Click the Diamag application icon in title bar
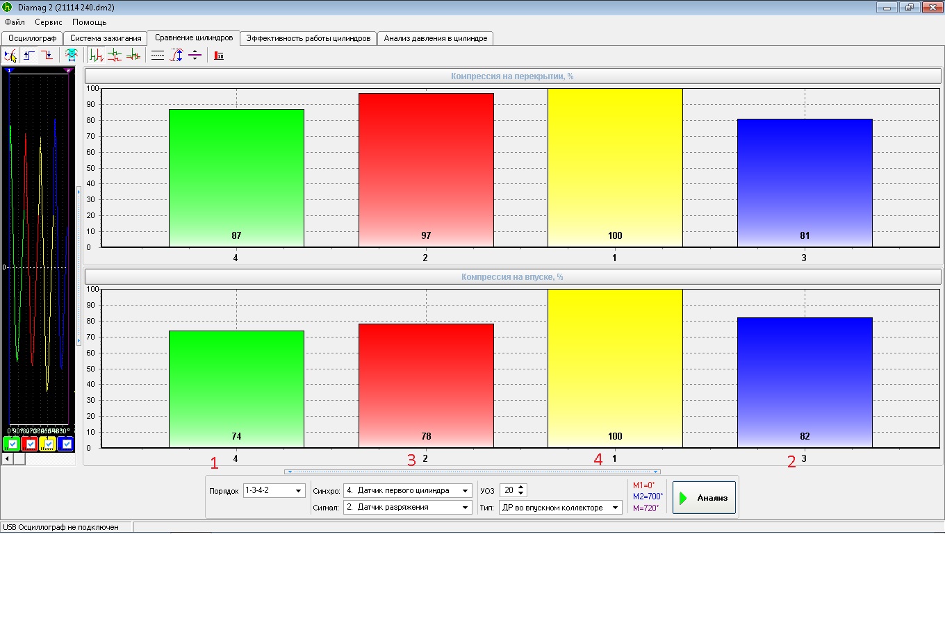945x625 pixels. point(7,7)
